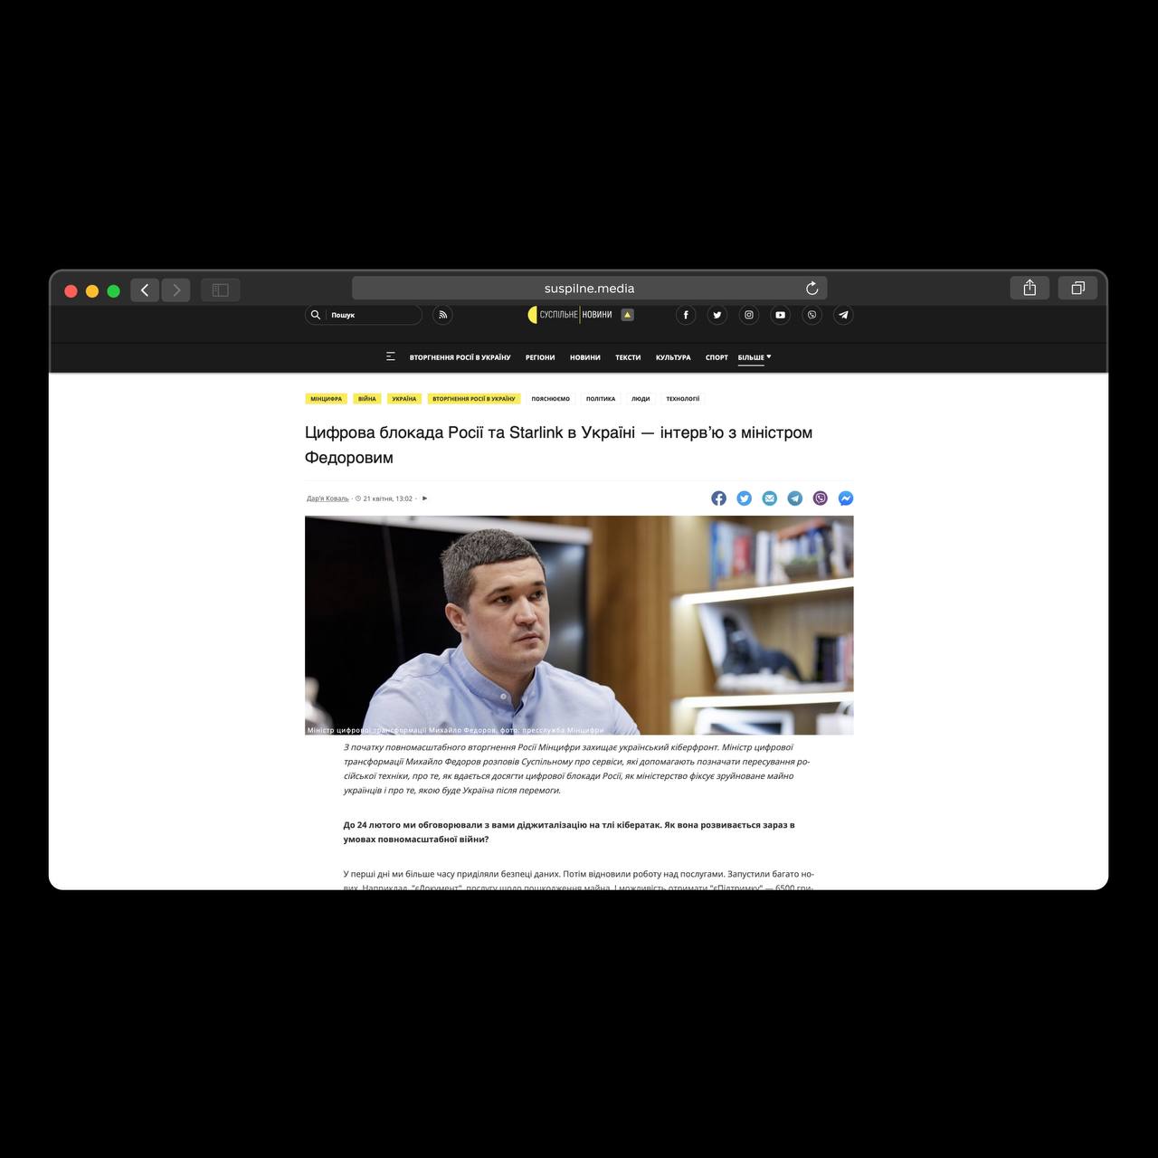Open author Дар'я Коваль's page
This screenshot has width=1158, height=1158.
(327, 498)
